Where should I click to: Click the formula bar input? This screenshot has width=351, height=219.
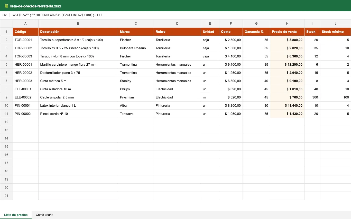click(x=181, y=15)
